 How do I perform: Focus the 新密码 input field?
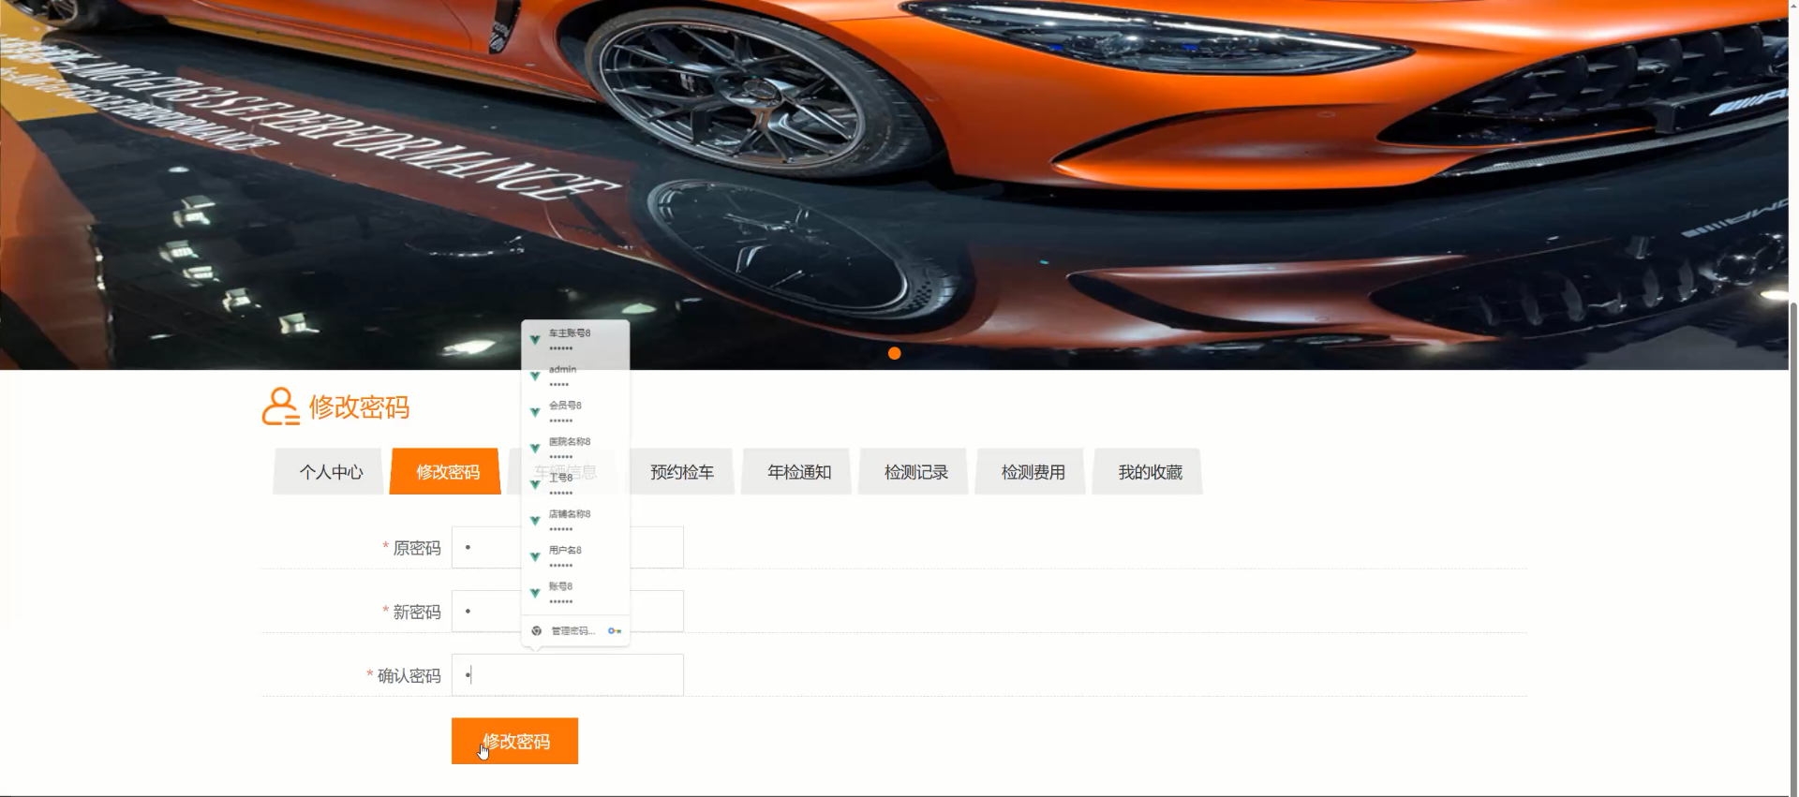[568, 612]
